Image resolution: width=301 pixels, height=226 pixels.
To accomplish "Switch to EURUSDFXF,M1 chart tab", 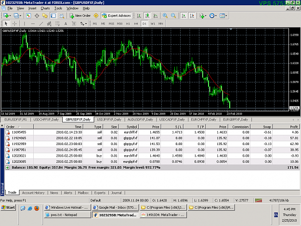I will tap(15, 120).
